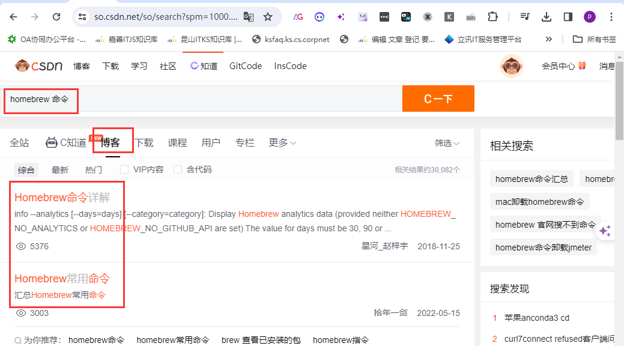Open site information icon in address bar
The width and height of the screenshot is (624, 346).
point(82,17)
